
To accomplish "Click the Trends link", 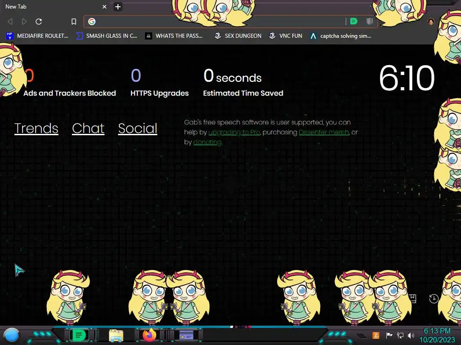I will click(x=36, y=128).
